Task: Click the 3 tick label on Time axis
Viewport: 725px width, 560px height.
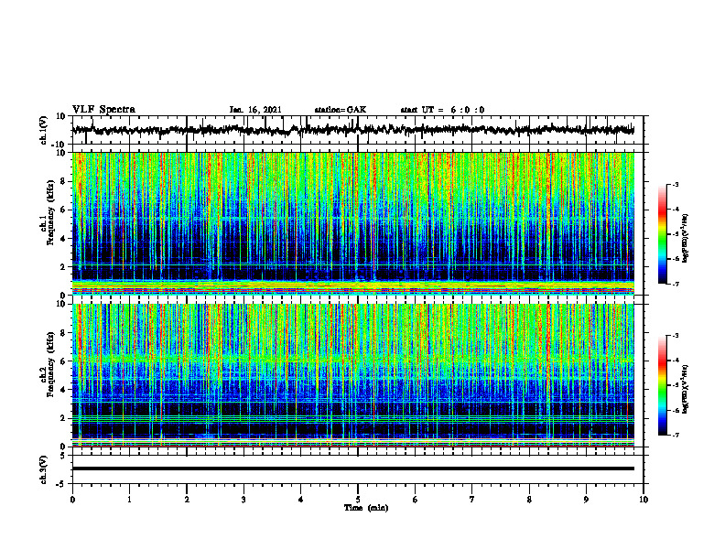Action: click(243, 500)
